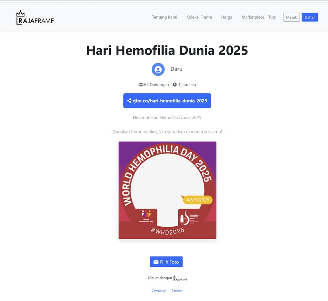
Task: Click the share icon on link button
Action: pos(129,101)
